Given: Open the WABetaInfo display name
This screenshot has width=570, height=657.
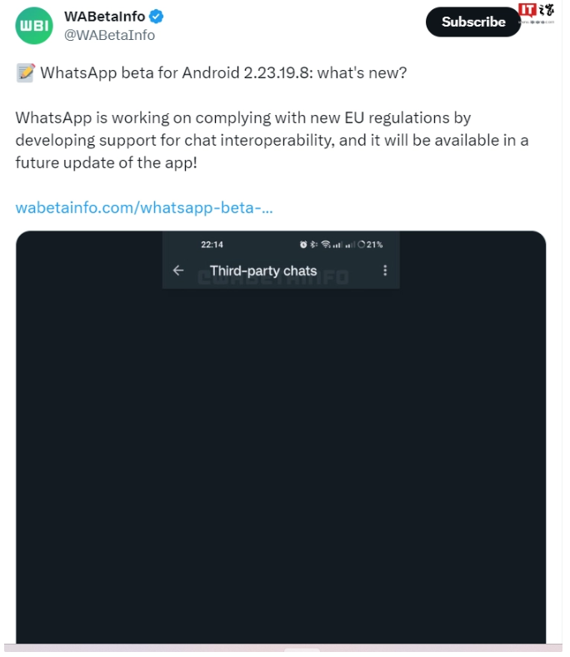Looking at the screenshot, I should [104, 17].
